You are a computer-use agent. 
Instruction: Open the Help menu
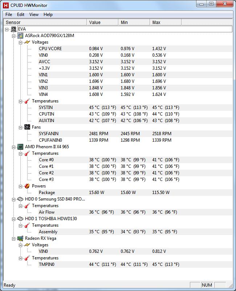point(48,15)
